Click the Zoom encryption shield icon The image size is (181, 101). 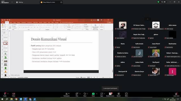pos(158,2)
